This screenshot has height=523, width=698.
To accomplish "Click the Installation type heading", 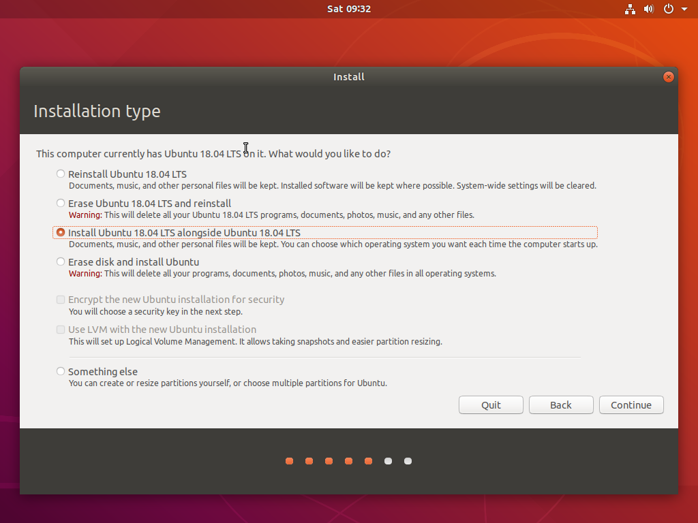I will pos(97,111).
